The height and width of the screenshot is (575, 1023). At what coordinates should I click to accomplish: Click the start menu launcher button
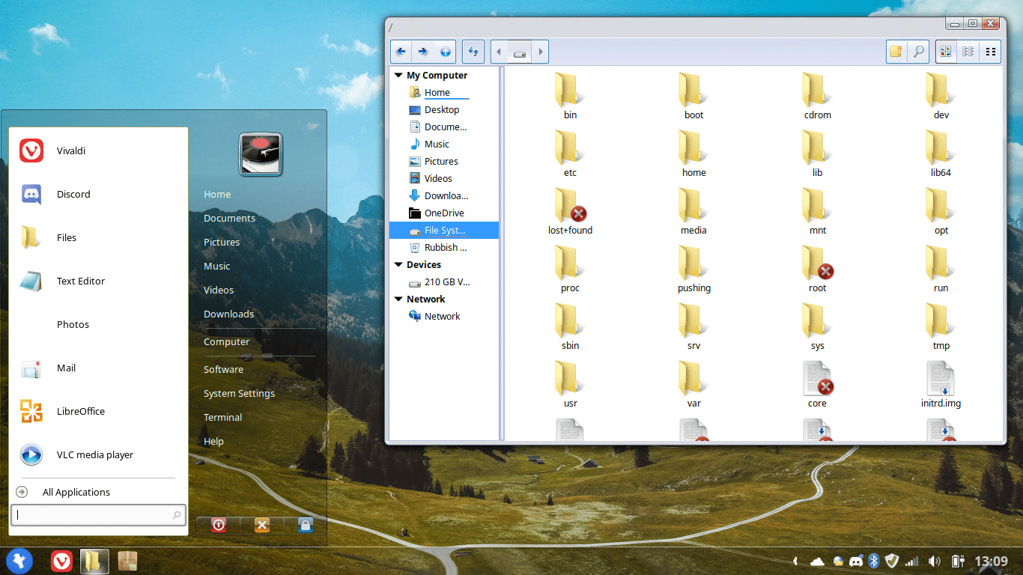click(19, 561)
